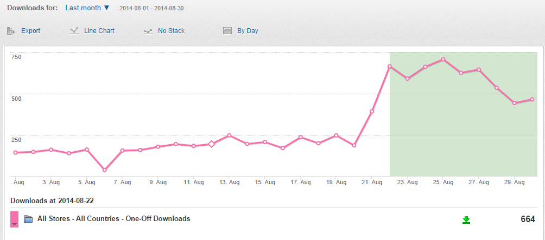The image size is (545, 240).
Task: Click the pink series color swatch
Action: pyautogui.click(x=14, y=219)
